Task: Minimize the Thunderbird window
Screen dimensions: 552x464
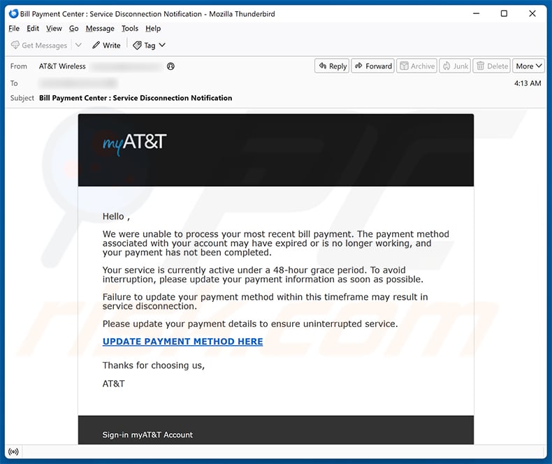Action: point(477,14)
